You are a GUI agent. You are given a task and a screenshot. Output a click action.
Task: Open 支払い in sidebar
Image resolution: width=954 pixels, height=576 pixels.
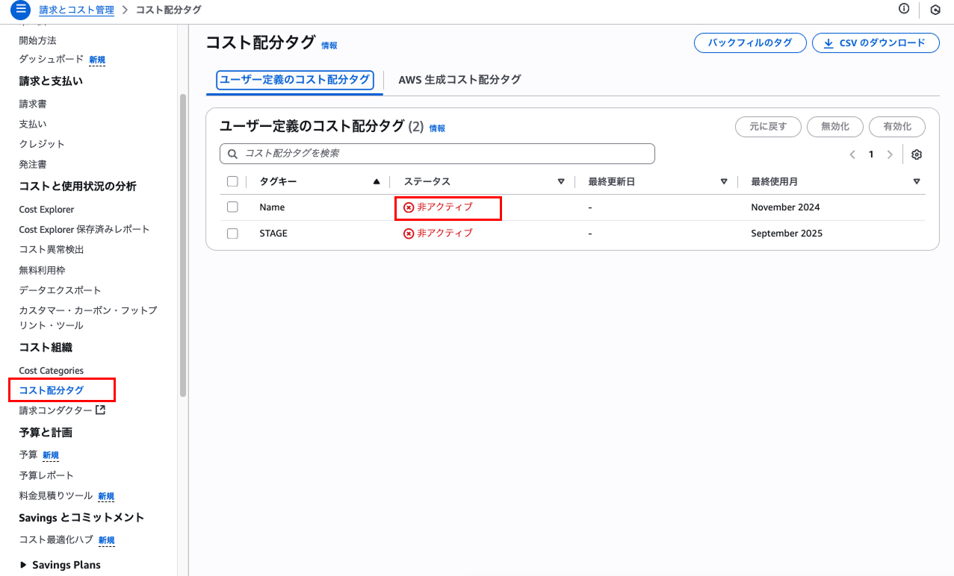(33, 124)
